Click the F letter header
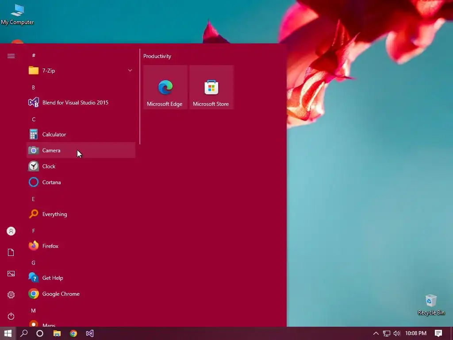Viewport: 453px width, 340px height. point(34,231)
